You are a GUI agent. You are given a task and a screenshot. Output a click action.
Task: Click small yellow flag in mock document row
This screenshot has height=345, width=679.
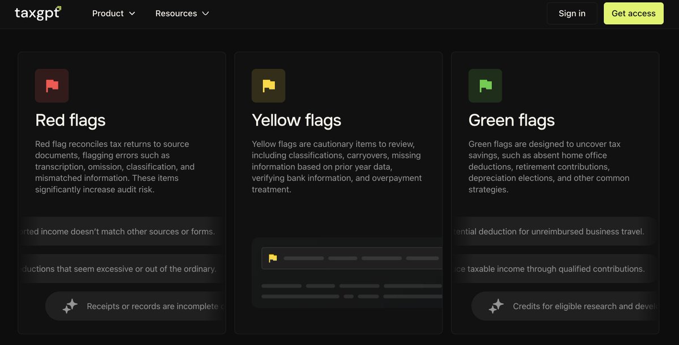[273, 258]
